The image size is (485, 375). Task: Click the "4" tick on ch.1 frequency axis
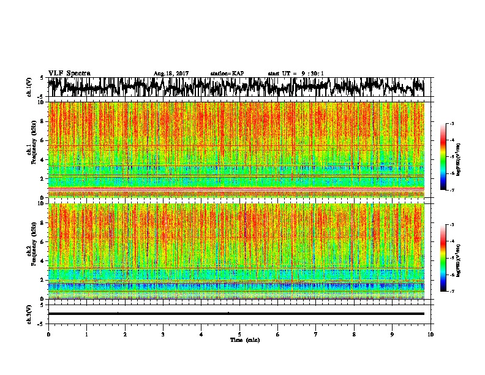coord(43,160)
